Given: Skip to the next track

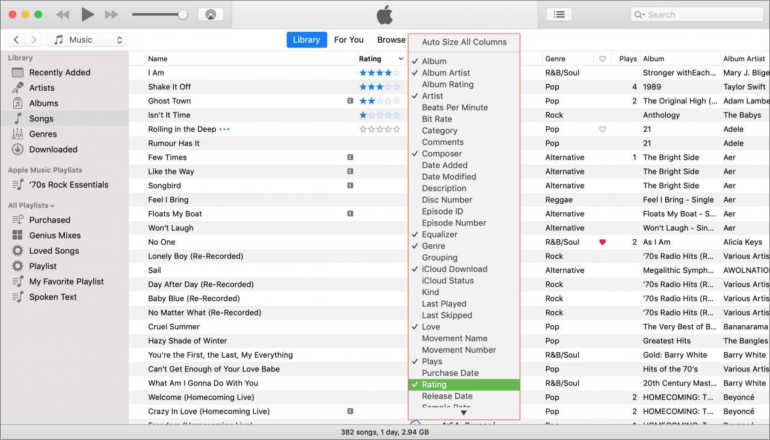Looking at the screenshot, I should (111, 14).
